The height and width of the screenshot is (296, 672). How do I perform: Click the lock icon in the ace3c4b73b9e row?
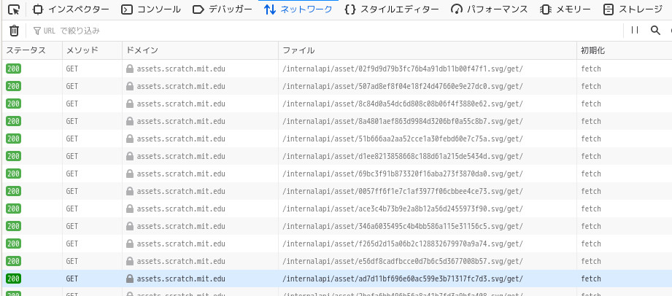point(130,209)
